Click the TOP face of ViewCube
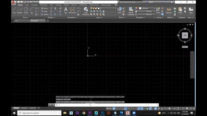This screenshot has height=116, width=207. point(185,35)
